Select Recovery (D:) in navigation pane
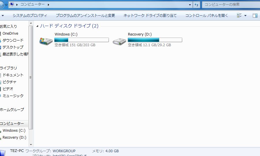 14,138
